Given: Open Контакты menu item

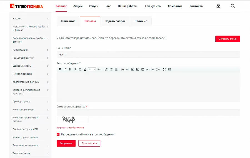Looking at the screenshot, I should pyautogui.click(x=196, y=6).
